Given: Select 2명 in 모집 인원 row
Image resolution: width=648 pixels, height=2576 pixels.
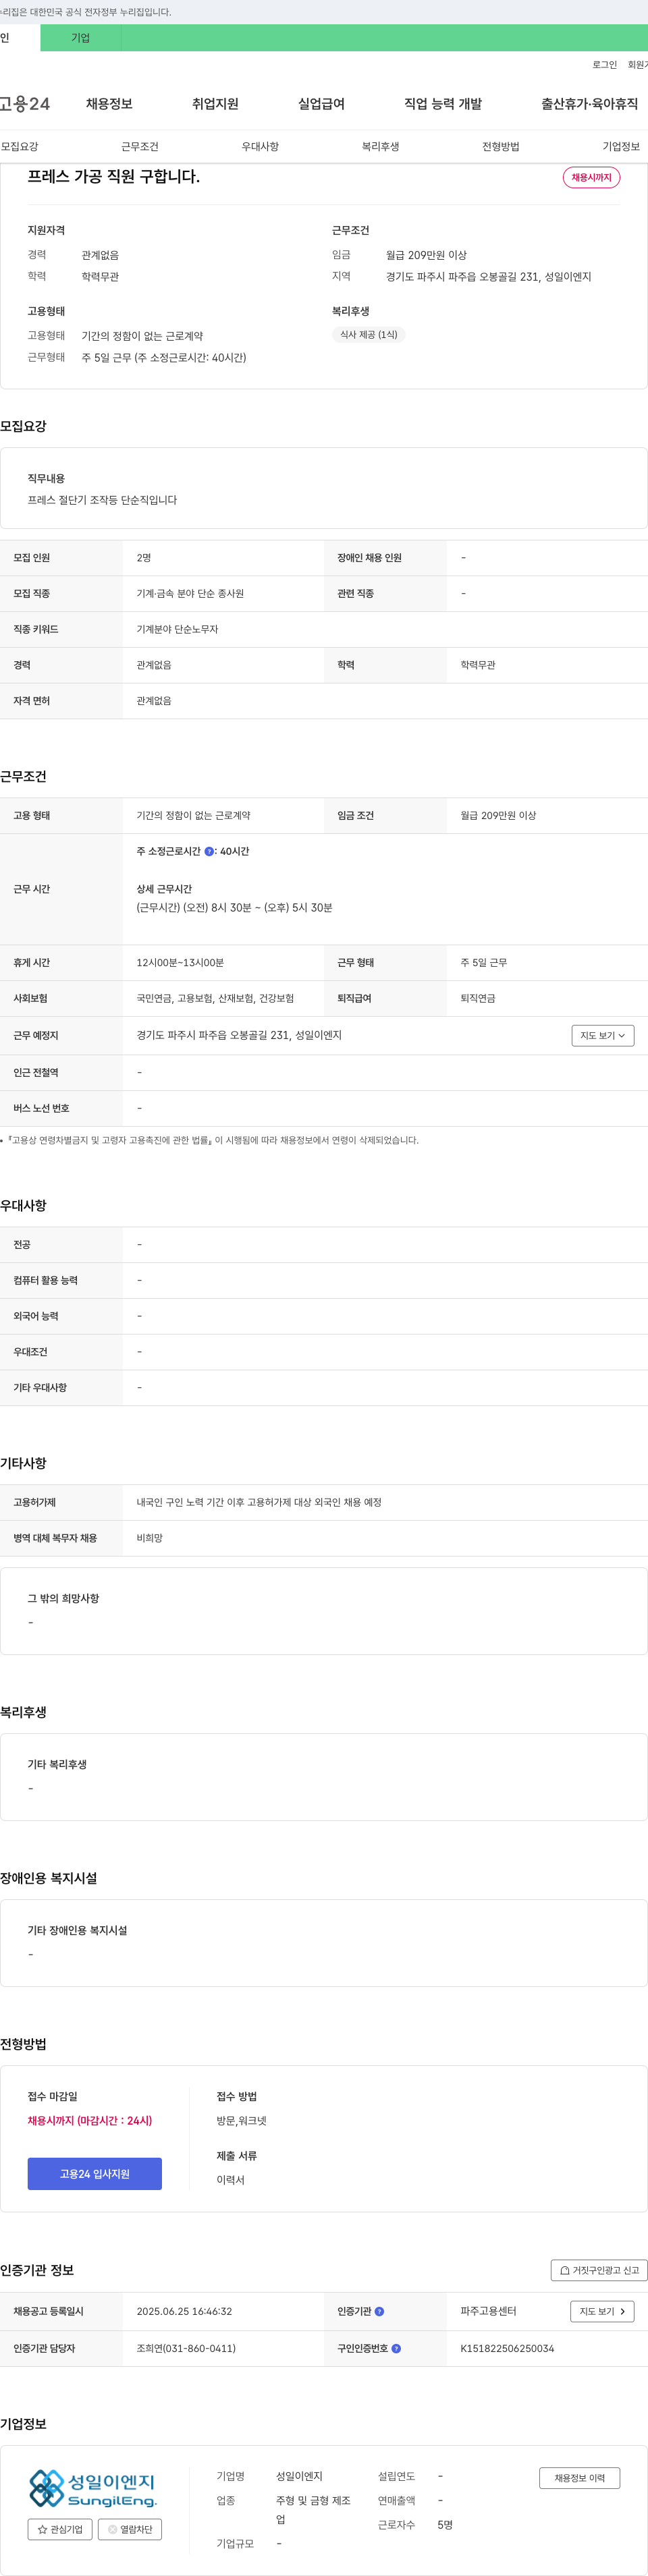Looking at the screenshot, I should point(144,558).
